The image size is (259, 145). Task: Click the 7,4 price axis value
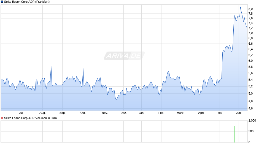click(x=250, y=23)
